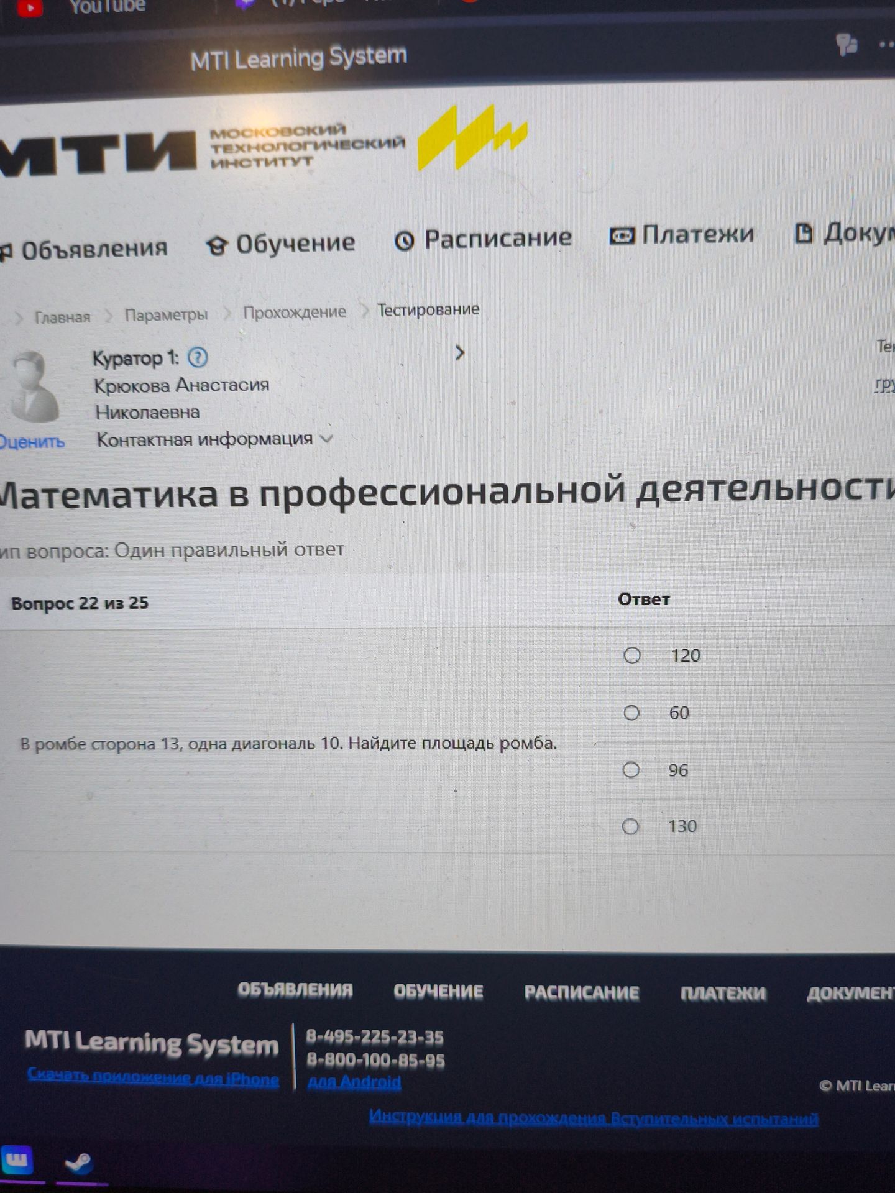The image size is (895, 1193).
Task: Select answer option 120
Action: click(x=632, y=656)
